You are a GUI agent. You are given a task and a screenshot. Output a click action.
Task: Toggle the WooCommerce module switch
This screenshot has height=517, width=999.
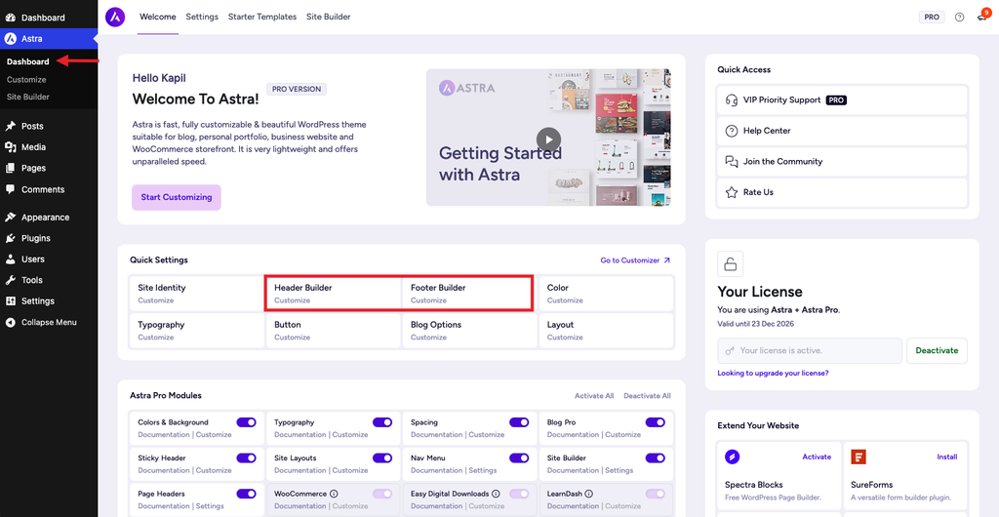point(382,494)
